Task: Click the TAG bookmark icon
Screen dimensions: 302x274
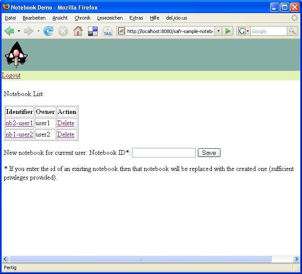Action: click(x=108, y=31)
